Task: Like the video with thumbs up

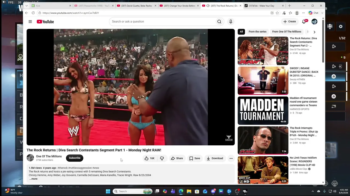Action: pos(150,158)
